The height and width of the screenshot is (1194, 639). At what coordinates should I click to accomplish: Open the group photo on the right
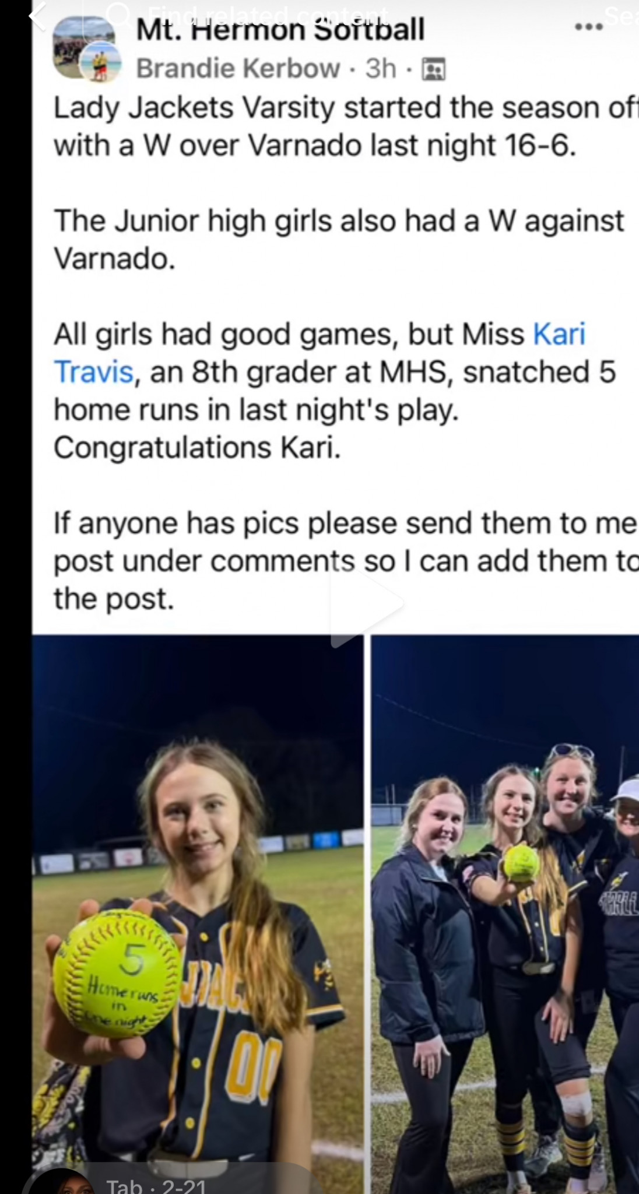tap(505, 914)
